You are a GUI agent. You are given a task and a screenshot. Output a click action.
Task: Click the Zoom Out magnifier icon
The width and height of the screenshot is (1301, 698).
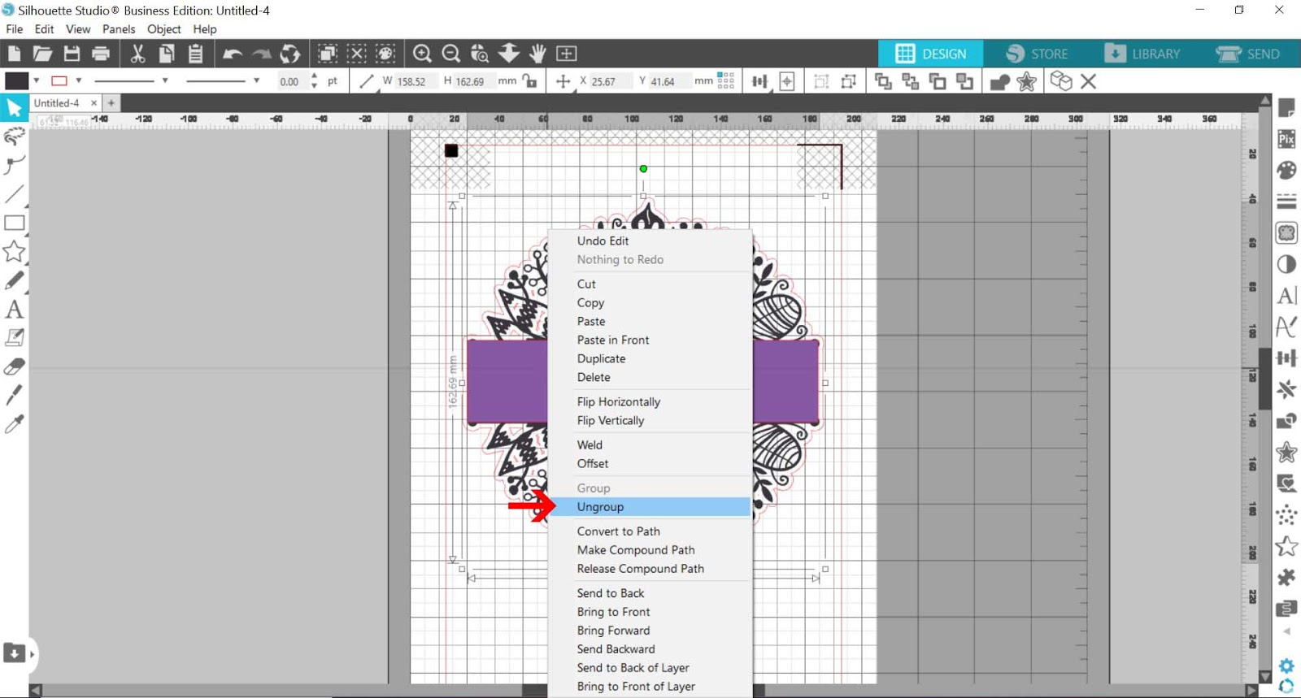point(451,54)
